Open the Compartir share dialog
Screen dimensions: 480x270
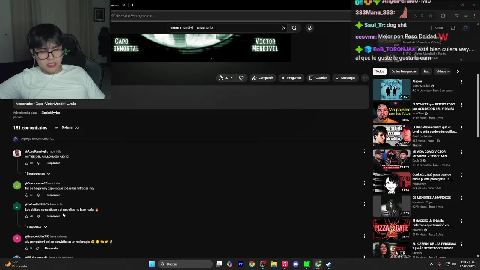pos(262,78)
